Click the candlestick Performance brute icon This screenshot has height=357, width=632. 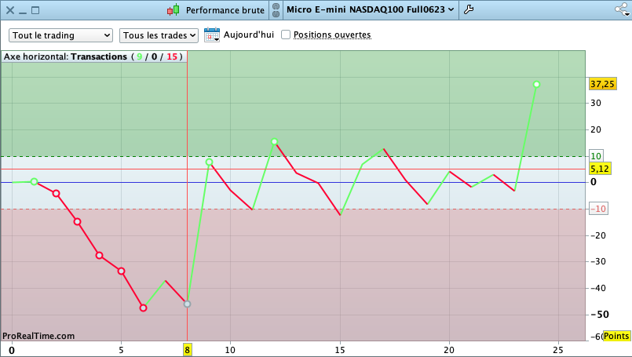point(173,10)
